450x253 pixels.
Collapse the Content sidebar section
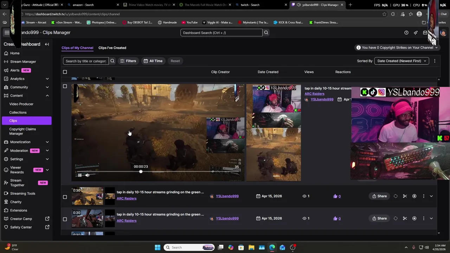coord(47,96)
